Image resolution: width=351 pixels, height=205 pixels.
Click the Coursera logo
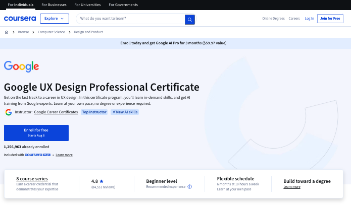click(x=21, y=19)
